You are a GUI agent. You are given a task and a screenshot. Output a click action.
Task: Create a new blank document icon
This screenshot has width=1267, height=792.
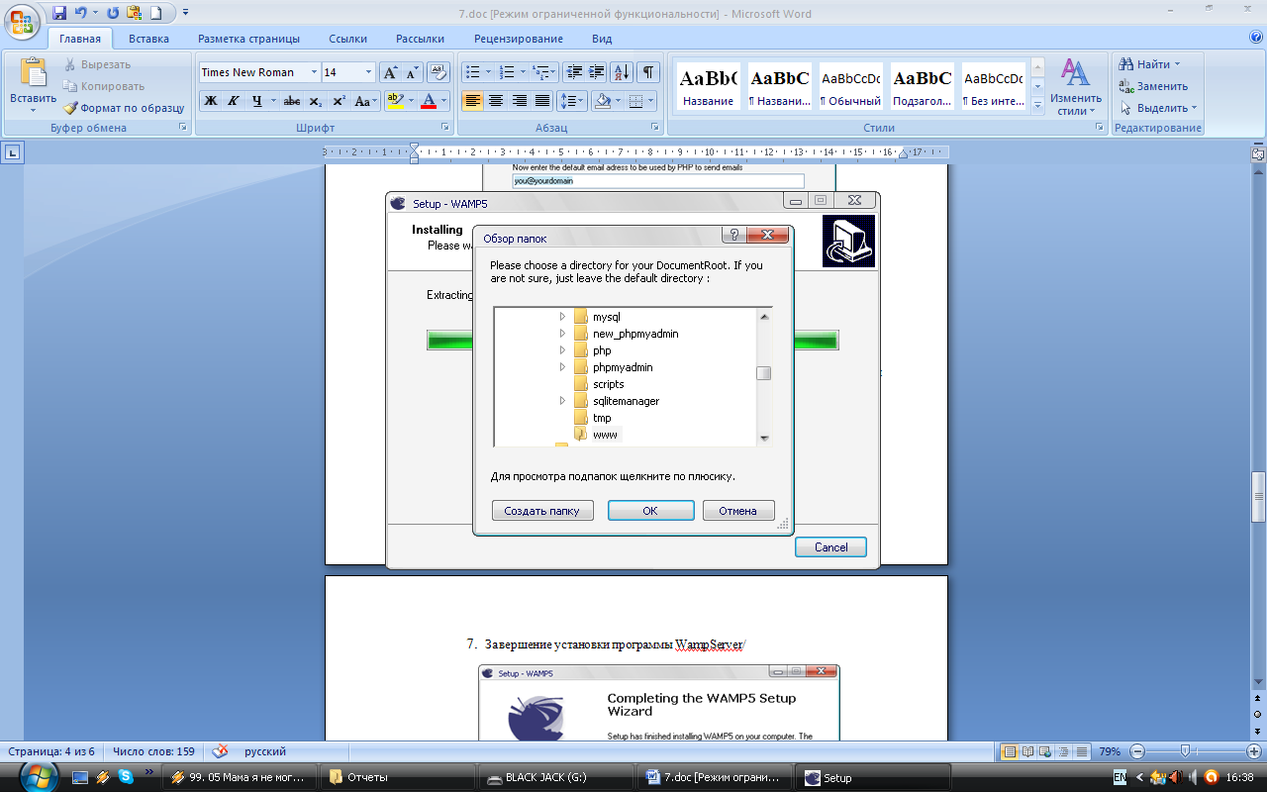(155, 13)
